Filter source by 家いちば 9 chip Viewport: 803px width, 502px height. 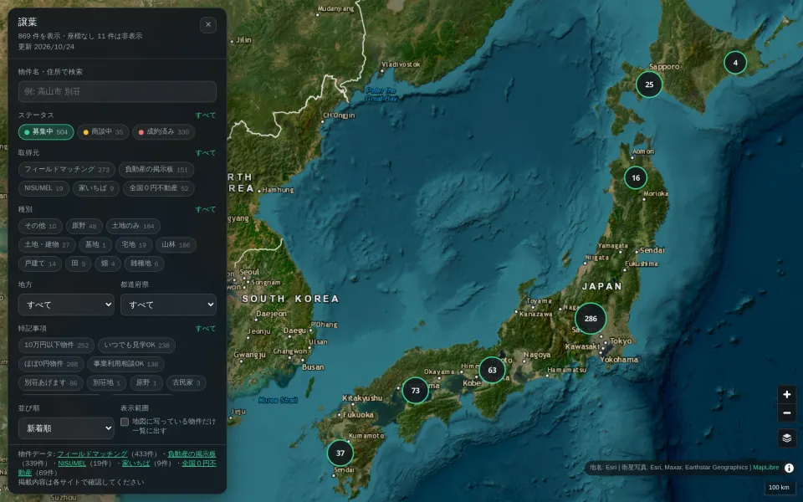96,188
